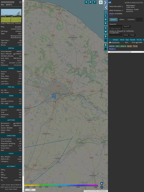
Task: Open the Columns tab
Action: 131,19
